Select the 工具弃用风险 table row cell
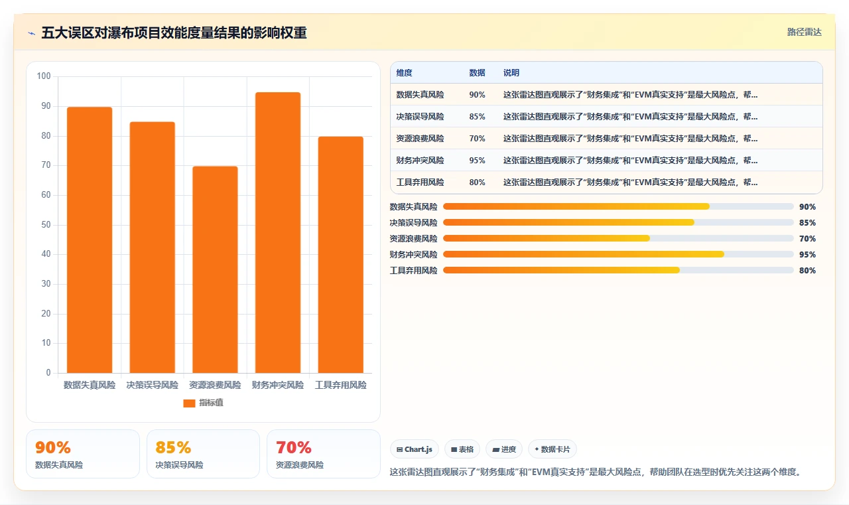Image resolution: width=849 pixels, height=505 pixels. click(420, 182)
